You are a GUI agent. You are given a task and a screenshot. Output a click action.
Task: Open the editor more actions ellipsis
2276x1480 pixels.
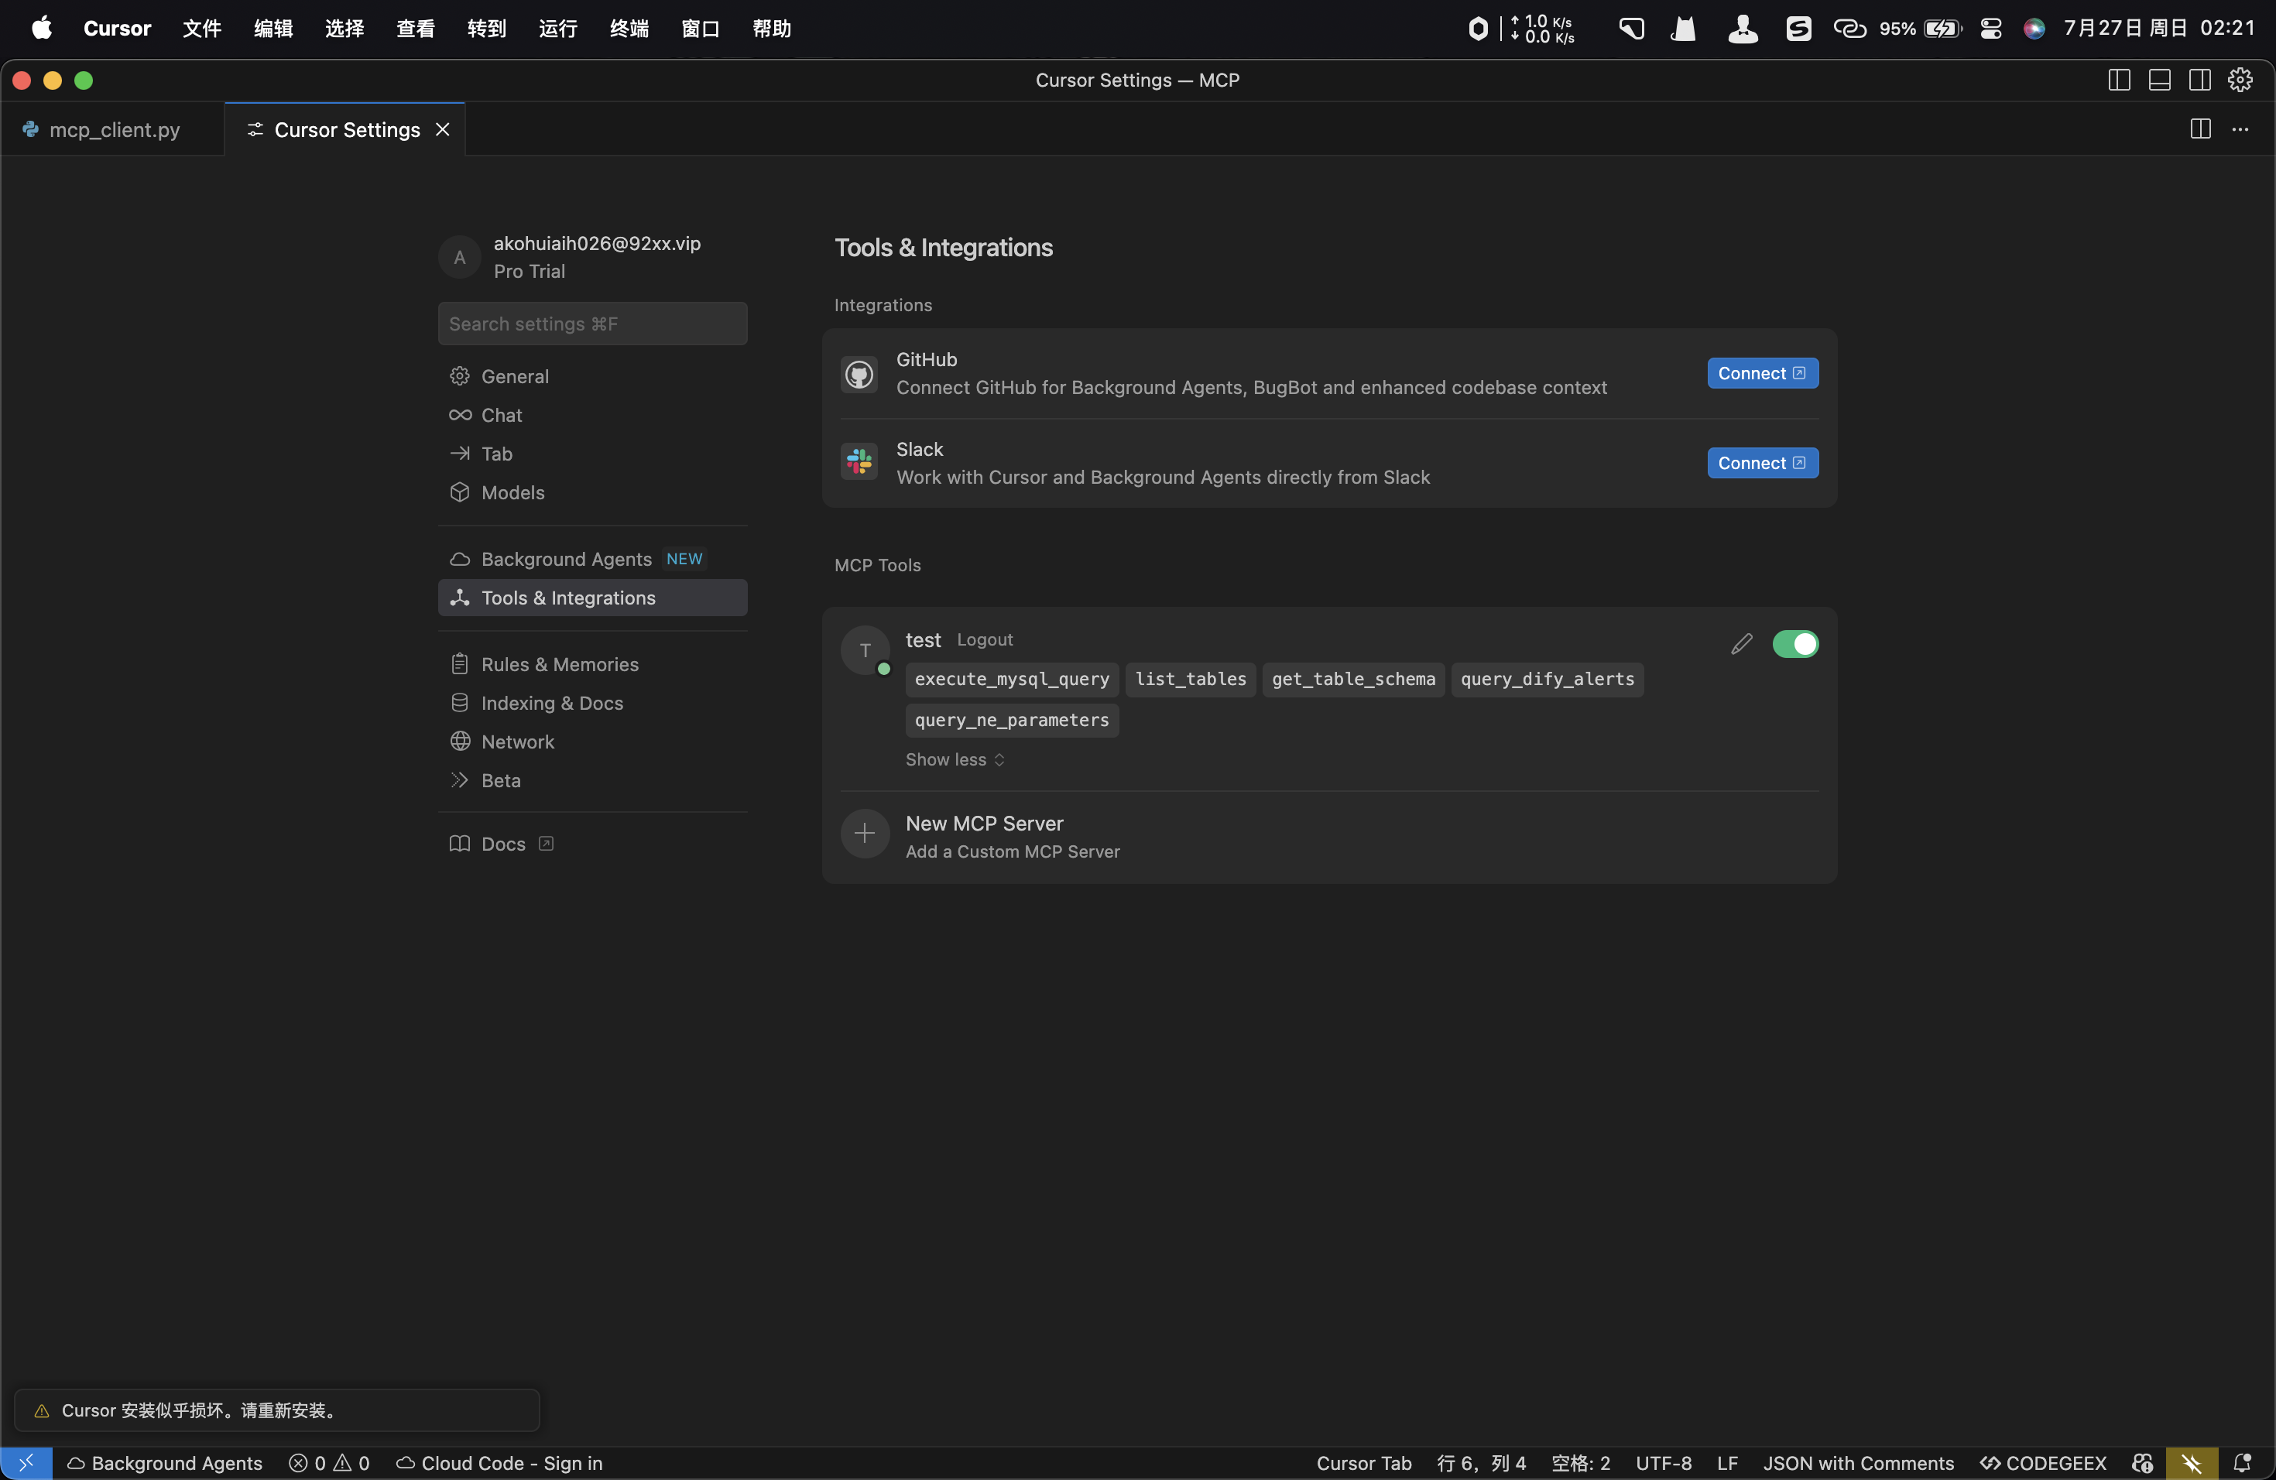coord(2240,129)
